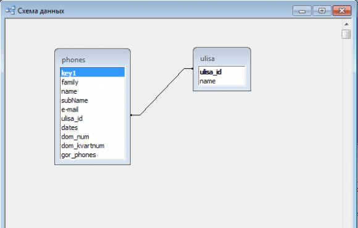Screen dimensions: 358x228
Task: Select the gor_phones field
Action: [x=93, y=155]
